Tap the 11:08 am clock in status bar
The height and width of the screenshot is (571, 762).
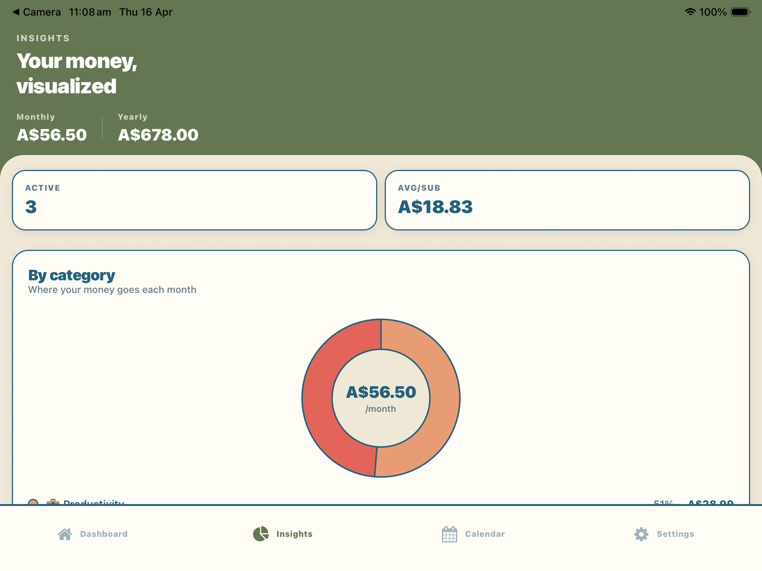pyautogui.click(x=90, y=12)
